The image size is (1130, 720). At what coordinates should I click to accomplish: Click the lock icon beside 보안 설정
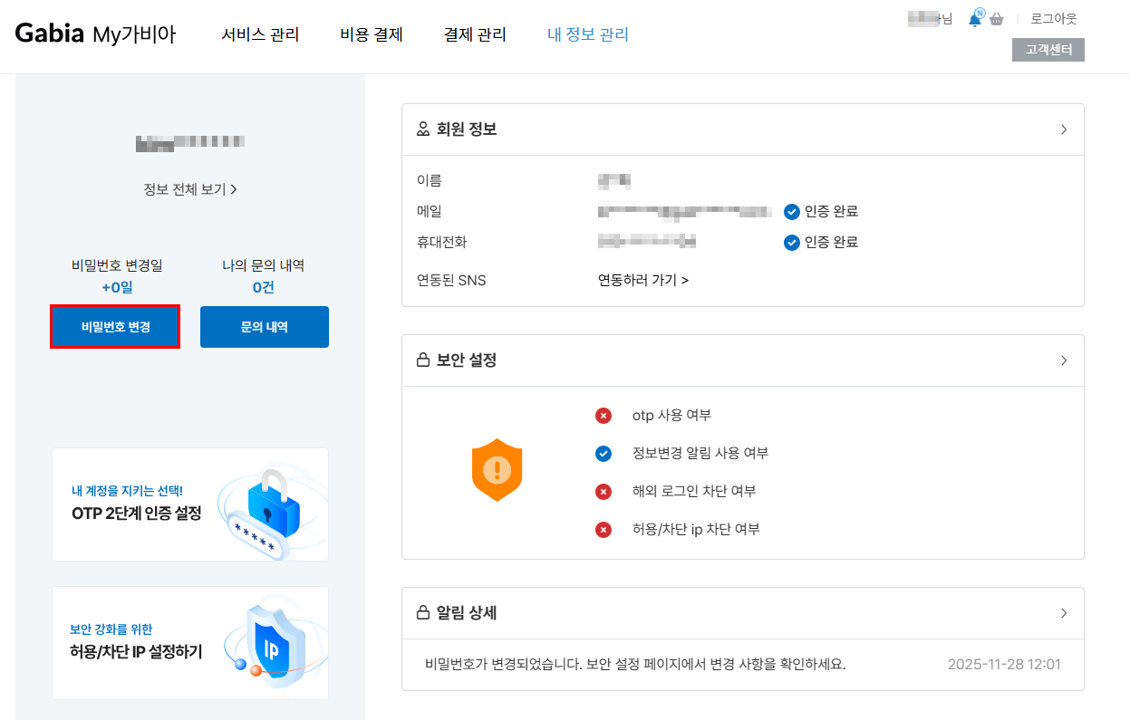[x=422, y=360]
